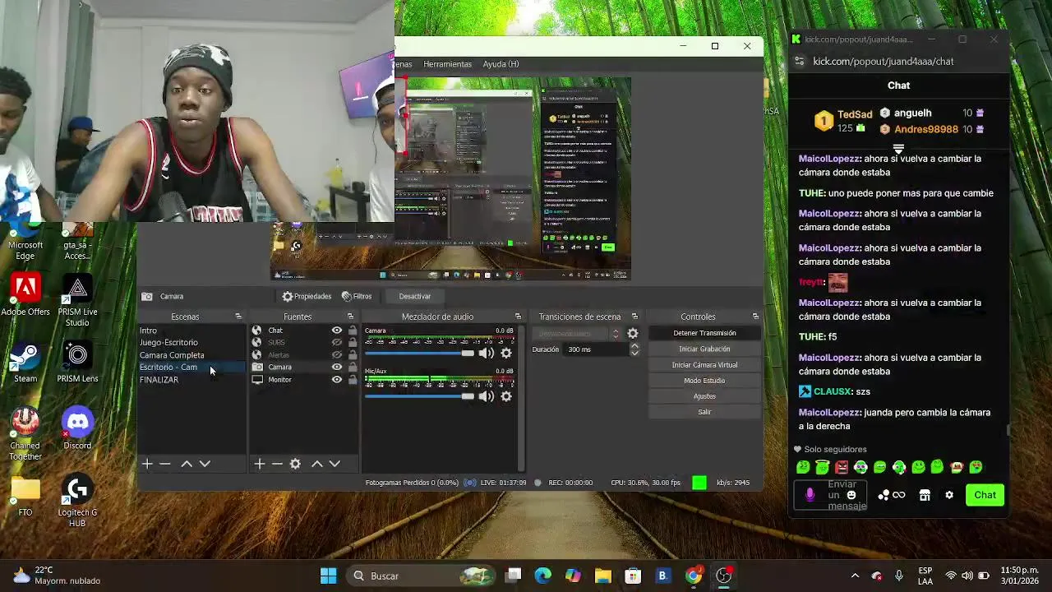The height and width of the screenshot is (592, 1052).
Task: Open the Discord desktop shortcut
Action: [x=77, y=429]
